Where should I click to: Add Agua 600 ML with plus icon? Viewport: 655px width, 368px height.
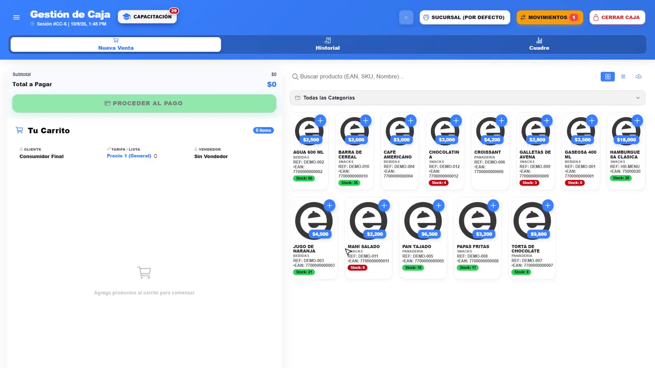pos(320,121)
